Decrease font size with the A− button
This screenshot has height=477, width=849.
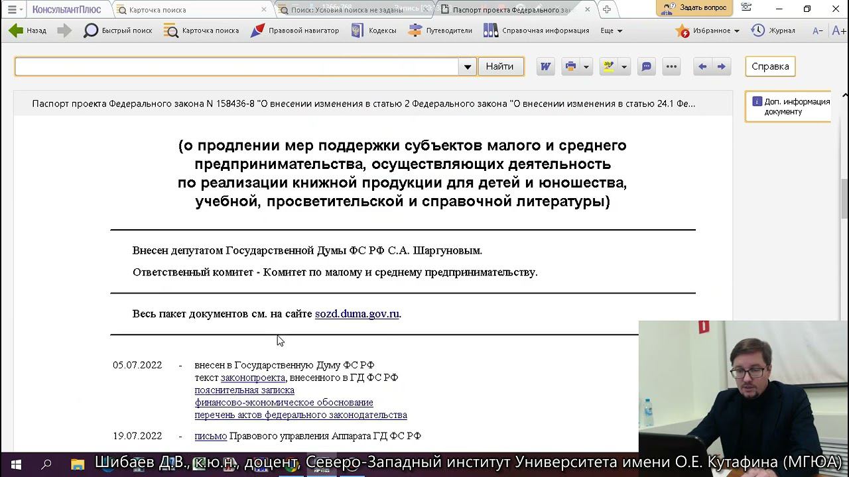pyautogui.click(x=818, y=30)
